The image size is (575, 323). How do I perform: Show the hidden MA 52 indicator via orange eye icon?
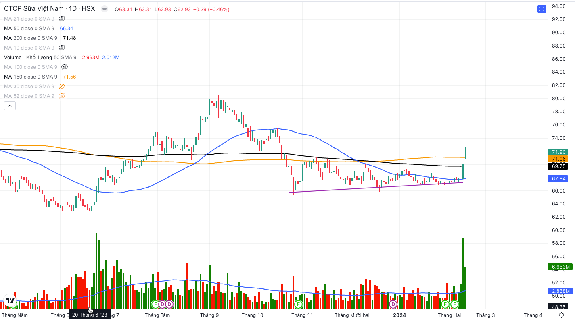[62, 96]
